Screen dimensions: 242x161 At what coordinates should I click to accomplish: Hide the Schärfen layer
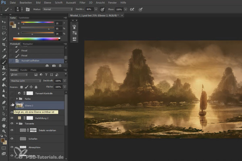pos(12,138)
